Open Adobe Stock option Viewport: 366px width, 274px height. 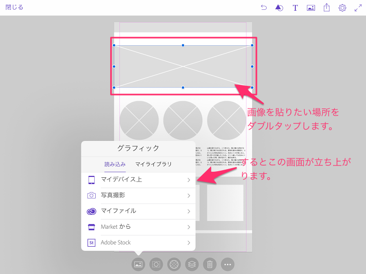coord(138,243)
